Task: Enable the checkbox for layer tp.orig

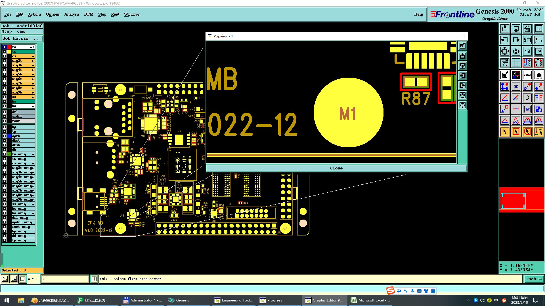Action: (5, 240)
